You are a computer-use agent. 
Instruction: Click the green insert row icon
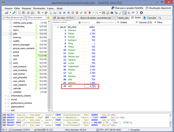73,13
